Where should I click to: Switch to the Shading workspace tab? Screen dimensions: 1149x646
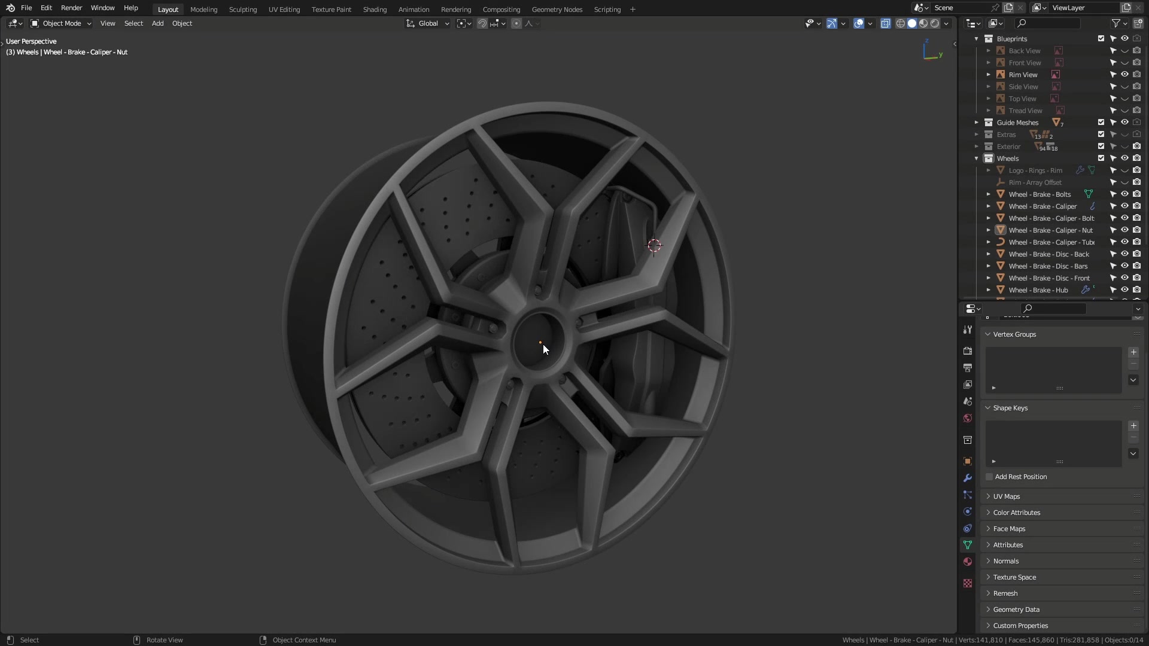click(x=375, y=10)
